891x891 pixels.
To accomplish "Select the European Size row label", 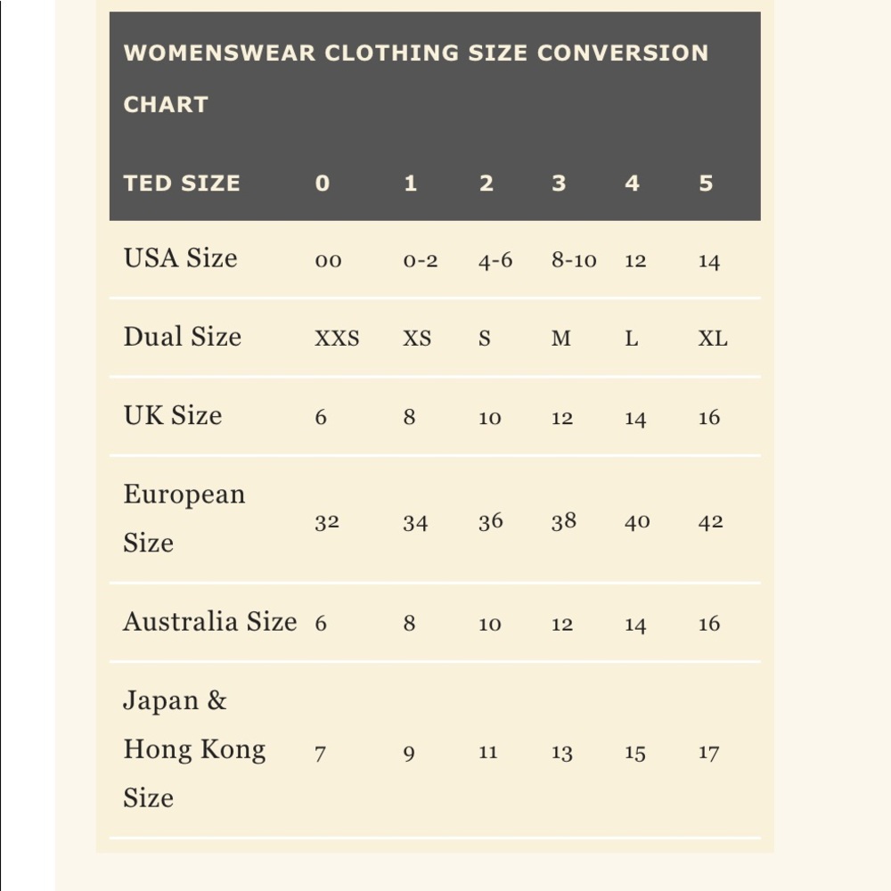I will coord(184,518).
